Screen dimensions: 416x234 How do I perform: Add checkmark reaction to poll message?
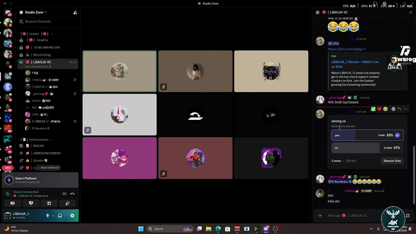point(373,109)
